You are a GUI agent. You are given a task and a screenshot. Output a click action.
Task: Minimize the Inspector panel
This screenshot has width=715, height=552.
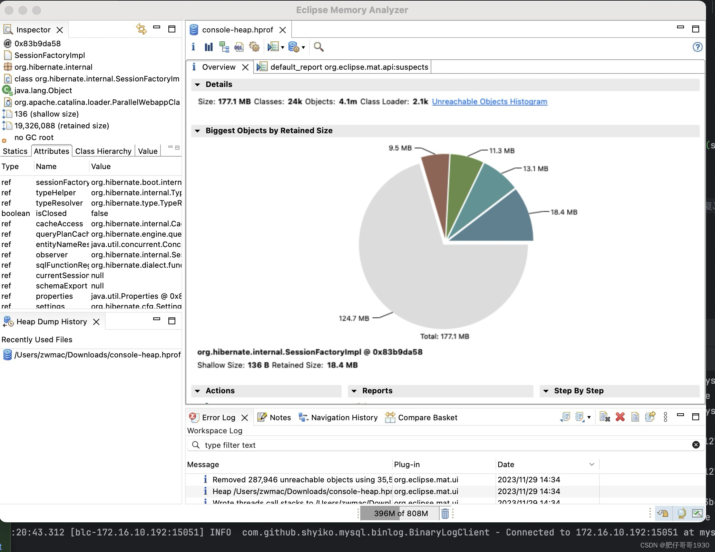point(157,27)
